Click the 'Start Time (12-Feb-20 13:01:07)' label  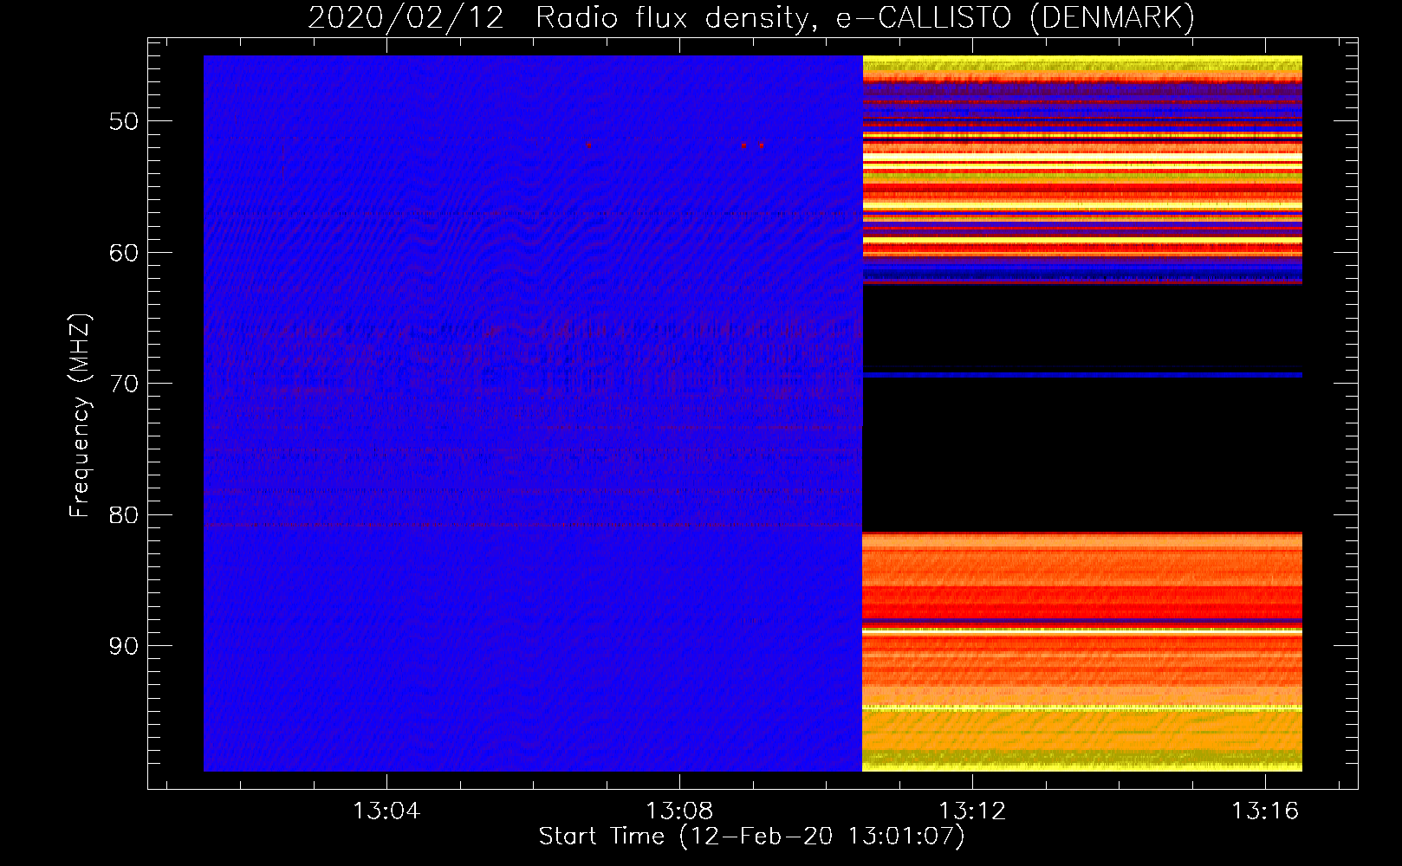pos(751,837)
